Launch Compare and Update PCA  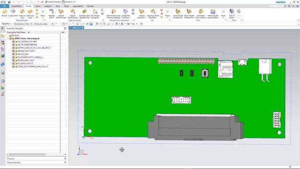coord(84,14)
